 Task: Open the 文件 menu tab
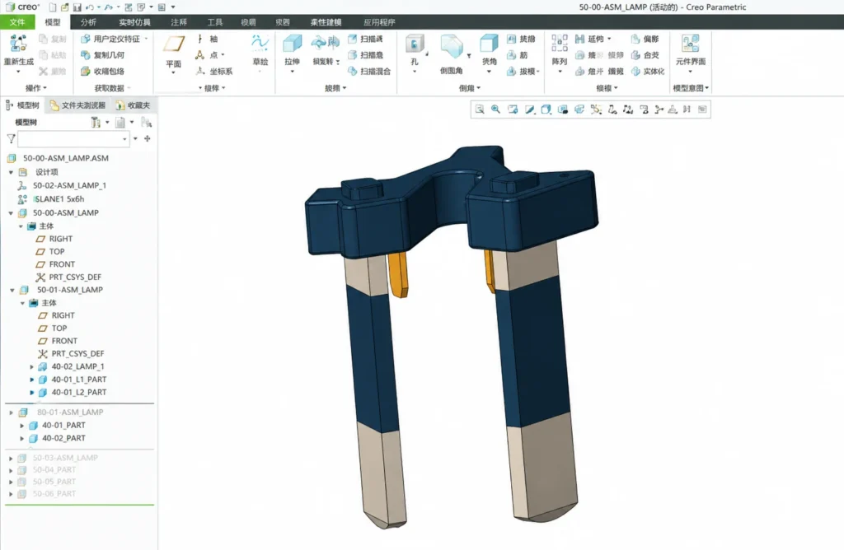click(x=17, y=22)
